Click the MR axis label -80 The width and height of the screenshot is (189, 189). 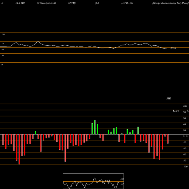click(184, 161)
